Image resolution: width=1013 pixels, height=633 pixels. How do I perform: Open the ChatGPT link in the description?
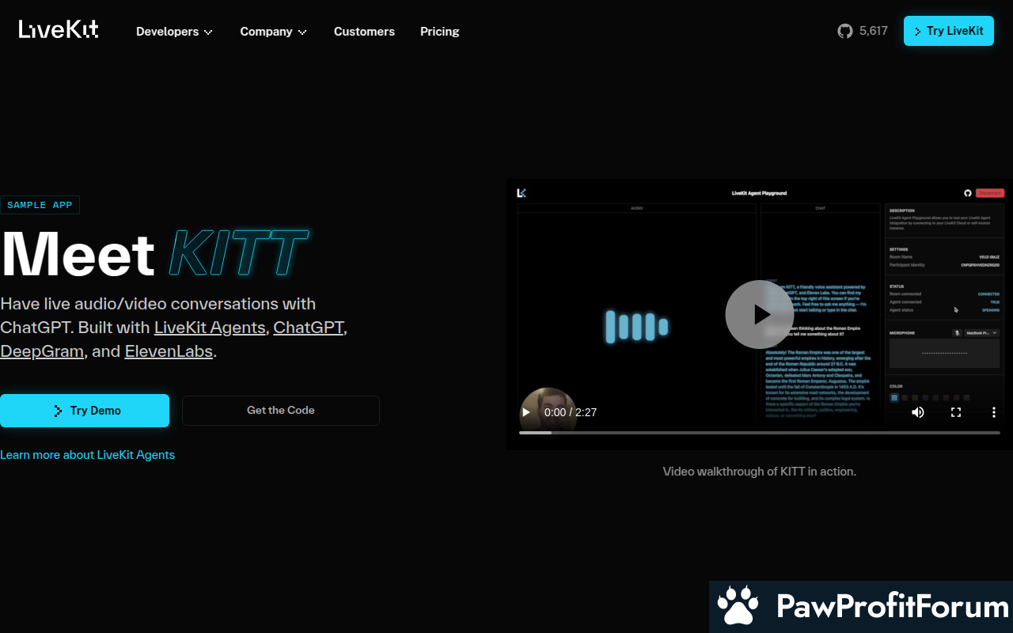click(x=309, y=328)
